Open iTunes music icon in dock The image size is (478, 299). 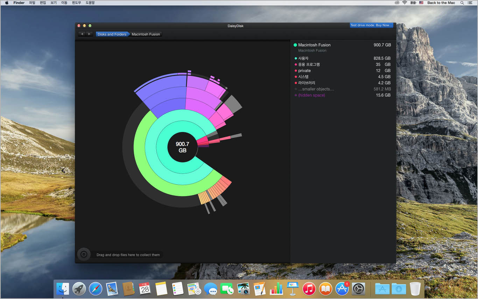[309, 289]
